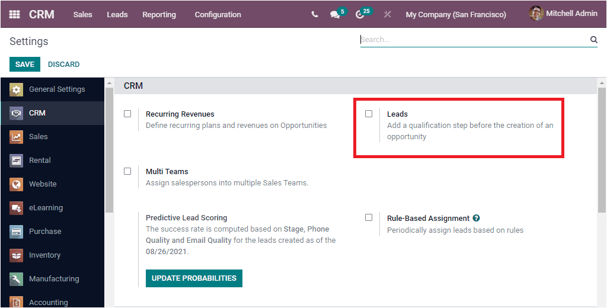Click the CRM handshake sidebar icon
This screenshot has width=607, height=308.
pyautogui.click(x=16, y=113)
